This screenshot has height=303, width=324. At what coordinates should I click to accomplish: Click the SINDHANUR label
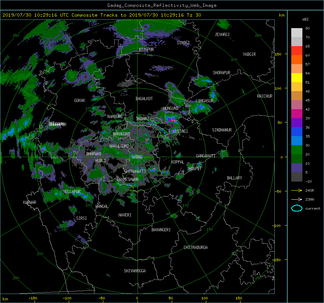(222, 130)
